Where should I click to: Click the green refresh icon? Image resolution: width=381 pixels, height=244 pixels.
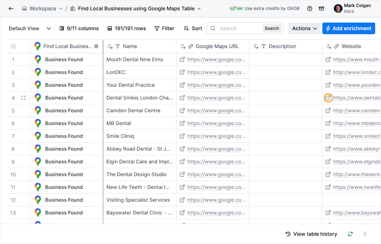click(x=350, y=234)
